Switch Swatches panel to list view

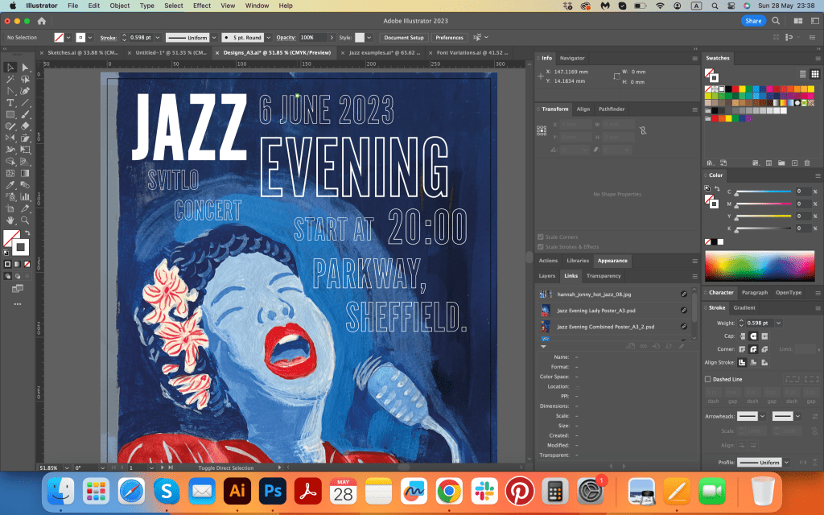tap(804, 73)
